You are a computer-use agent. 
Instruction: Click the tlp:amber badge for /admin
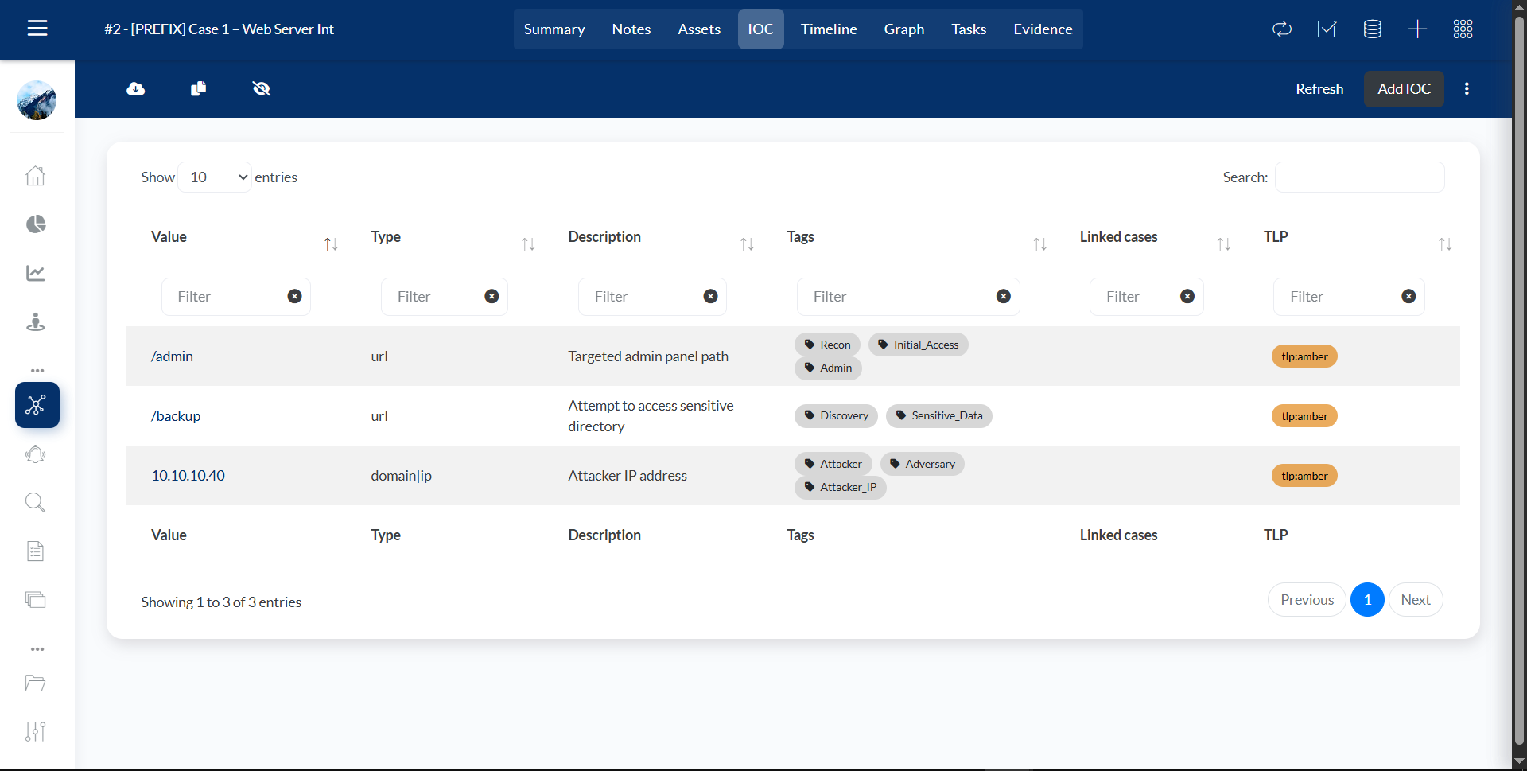coord(1304,356)
